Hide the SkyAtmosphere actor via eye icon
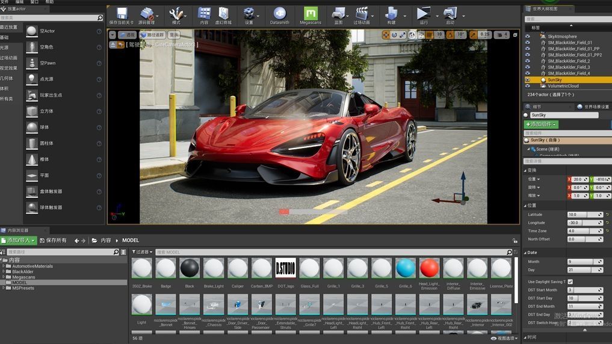The image size is (612, 344). click(528, 36)
